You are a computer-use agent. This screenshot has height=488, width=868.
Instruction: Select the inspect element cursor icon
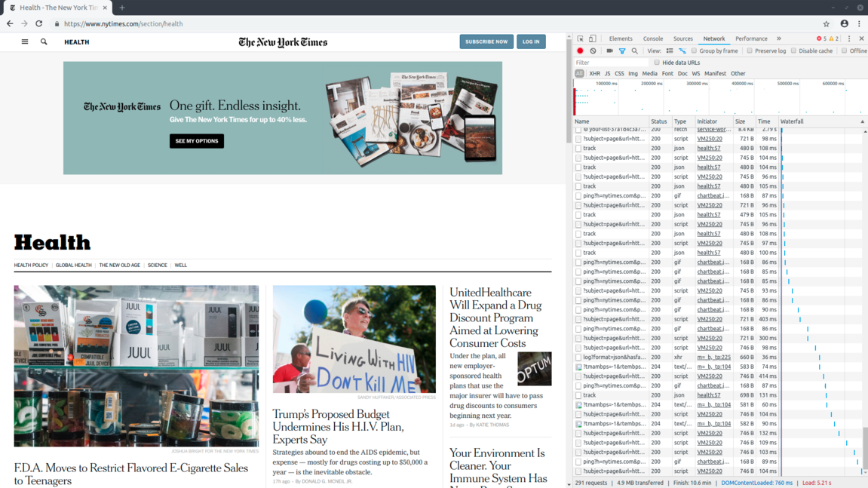[581, 38]
